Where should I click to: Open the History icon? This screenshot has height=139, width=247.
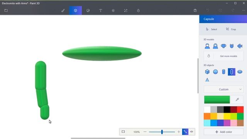point(220,10)
